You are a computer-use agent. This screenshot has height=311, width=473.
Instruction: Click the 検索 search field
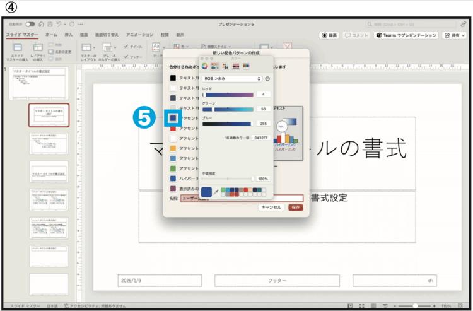[x=411, y=25]
